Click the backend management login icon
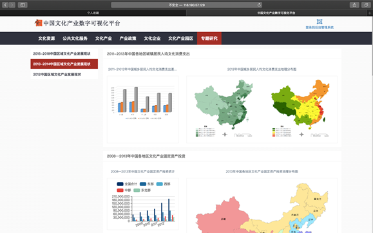Viewport: 373px width, 233px height. (320, 22)
